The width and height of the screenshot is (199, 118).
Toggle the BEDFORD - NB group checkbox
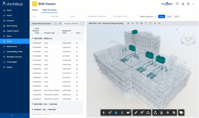(x=47, y=38)
